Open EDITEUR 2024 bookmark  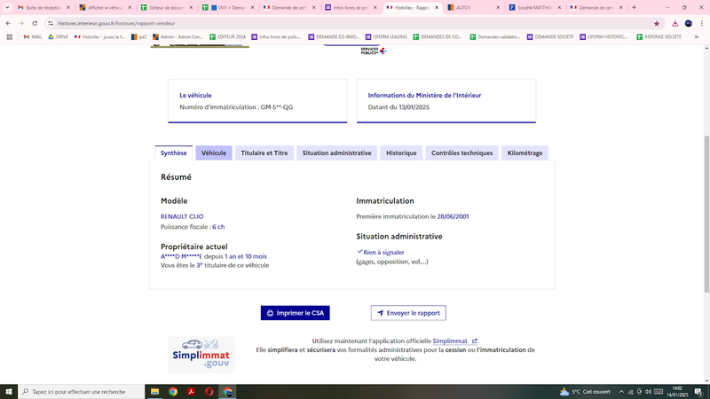pos(227,37)
